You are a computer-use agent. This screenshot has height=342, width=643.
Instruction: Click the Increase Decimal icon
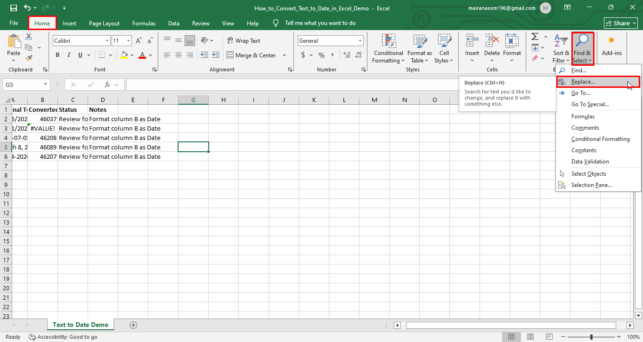[x=347, y=55]
